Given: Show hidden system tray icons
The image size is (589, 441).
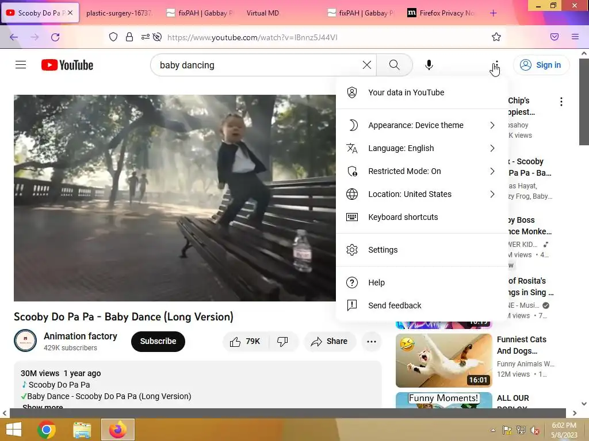Looking at the screenshot, I should pyautogui.click(x=493, y=430).
